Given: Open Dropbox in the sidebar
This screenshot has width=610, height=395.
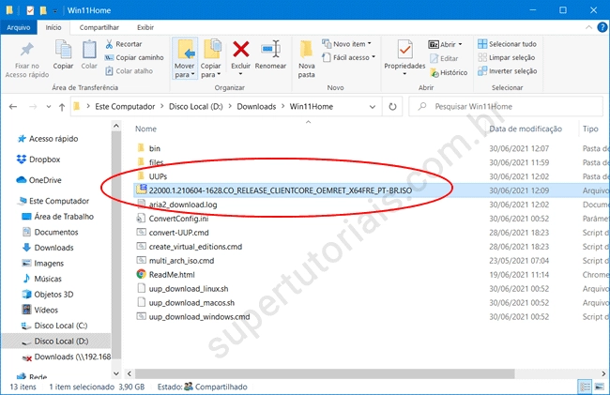Looking at the screenshot, I should coord(44,160).
